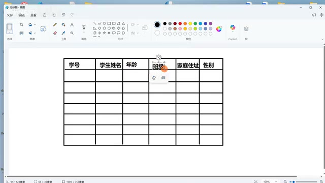Viewport: 325px width, 183px height.
Task: Select the Right arrow shape
Action: (114, 28)
